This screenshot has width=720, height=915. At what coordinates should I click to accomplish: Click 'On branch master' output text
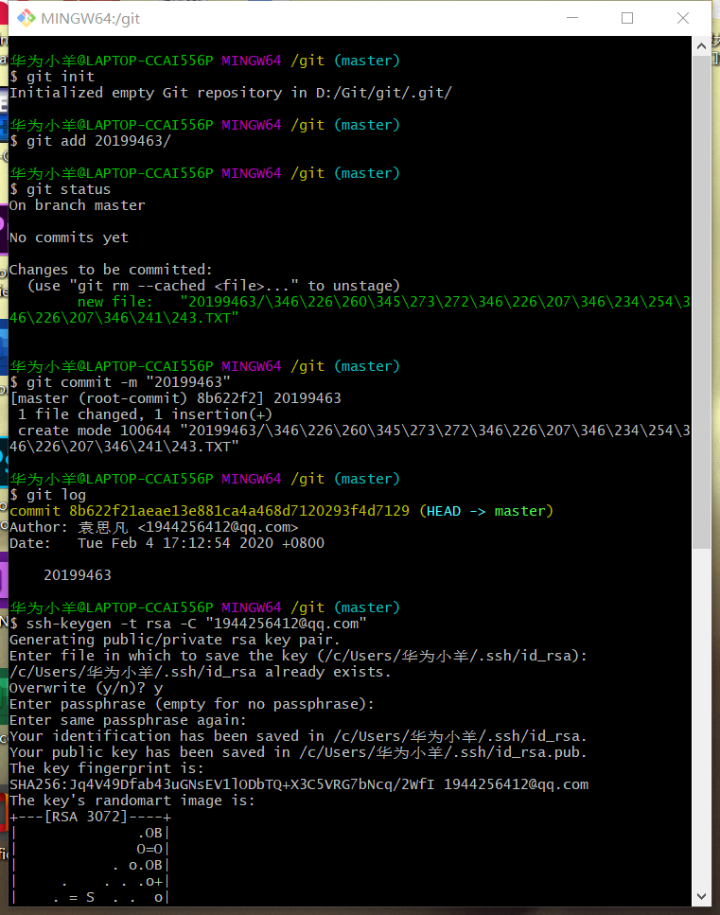pos(77,205)
